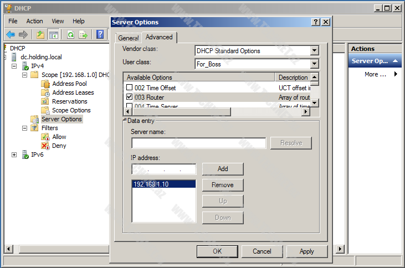The width and height of the screenshot is (405, 268).
Task: Expand the IPv6 tree node
Action: [14, 154]
